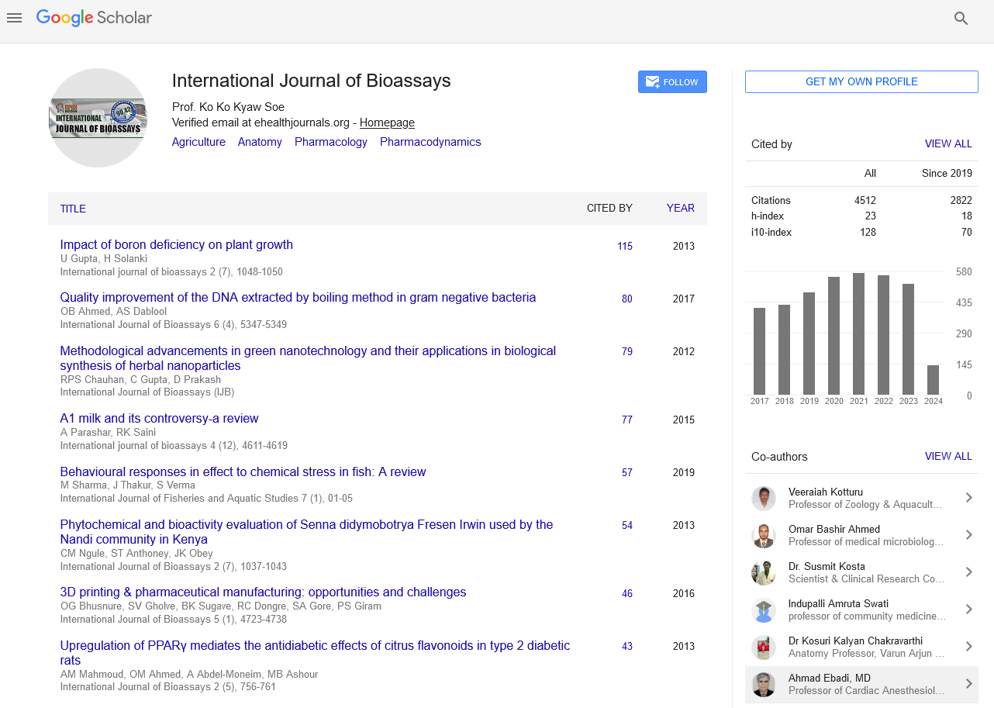This screenshot has width=994, height=708.
Task: Select the Anatomy interest tag
Action: tap(260, 142)
